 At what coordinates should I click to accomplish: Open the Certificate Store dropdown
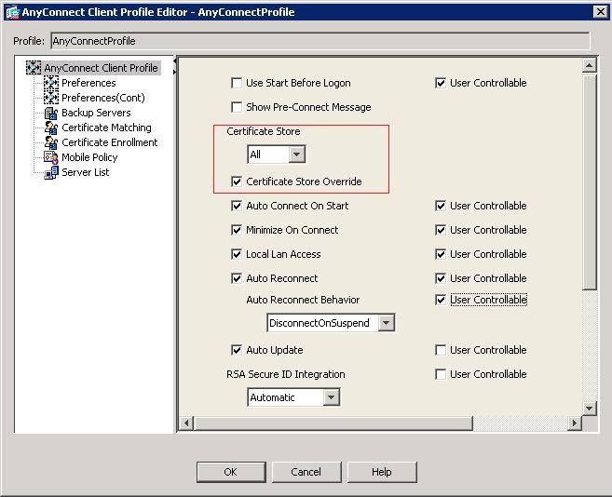(296, 154)
